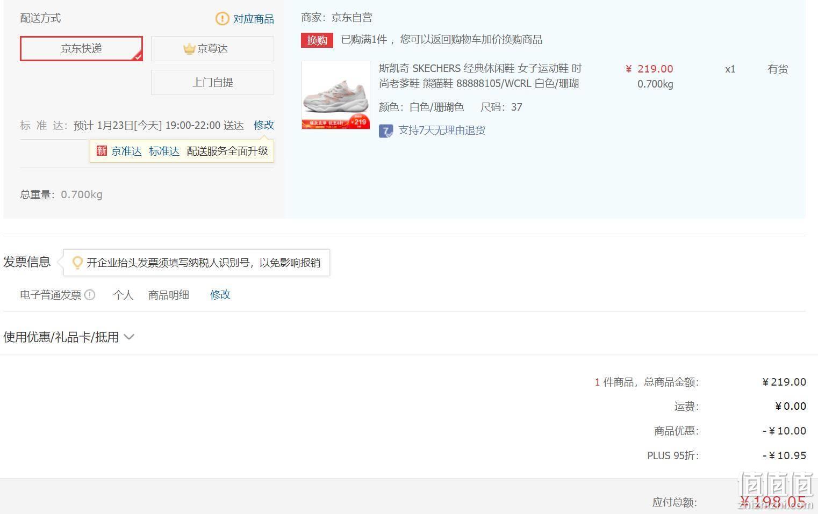The image size is (818, 514).
Task: Click the info icon next to 电子普通发票
Action: coord(90,295)
